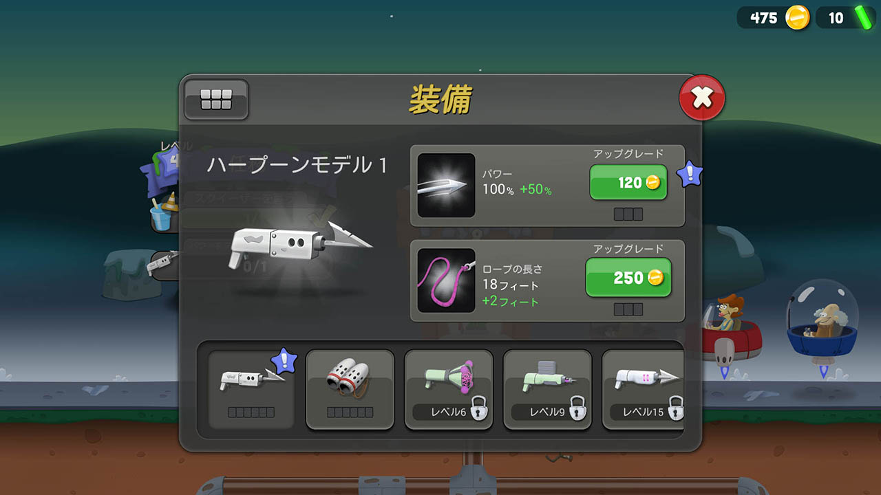Viewport: 881px width, 495px height.
Task: Select the Harpoon Model 1 equipment slot
Action: pyautogui.click(x=251, y=389)
